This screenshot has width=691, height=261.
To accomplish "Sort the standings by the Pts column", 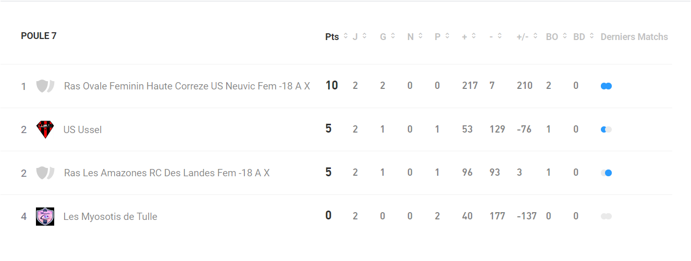I will pos(337,37).
